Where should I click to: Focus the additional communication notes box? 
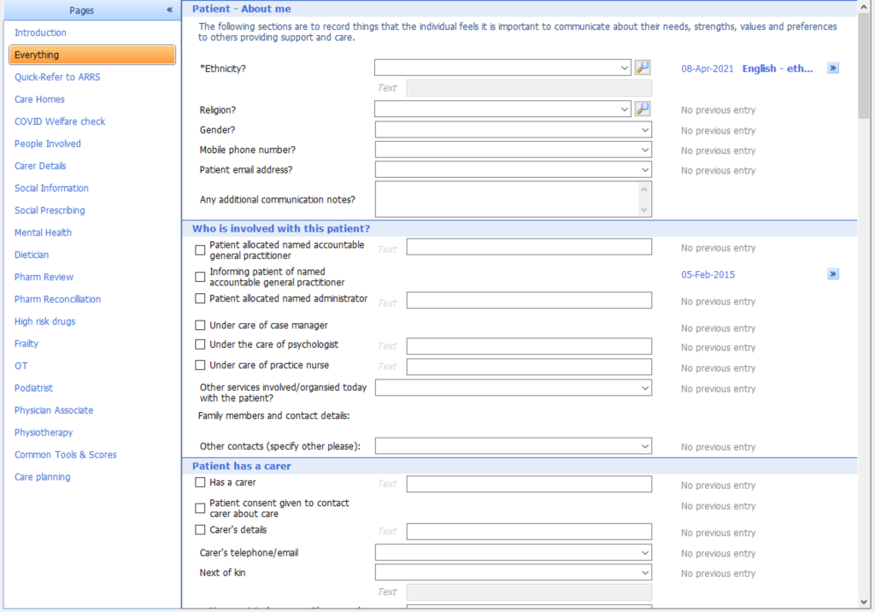tap(513, 199)
